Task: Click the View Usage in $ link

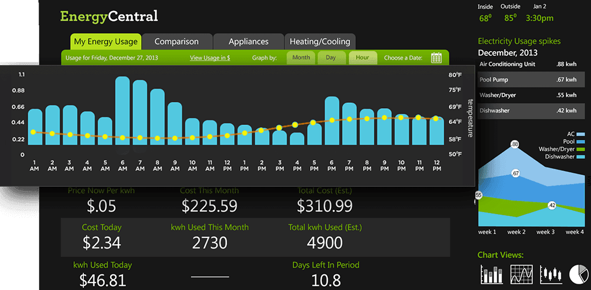Action: (210, 58)
